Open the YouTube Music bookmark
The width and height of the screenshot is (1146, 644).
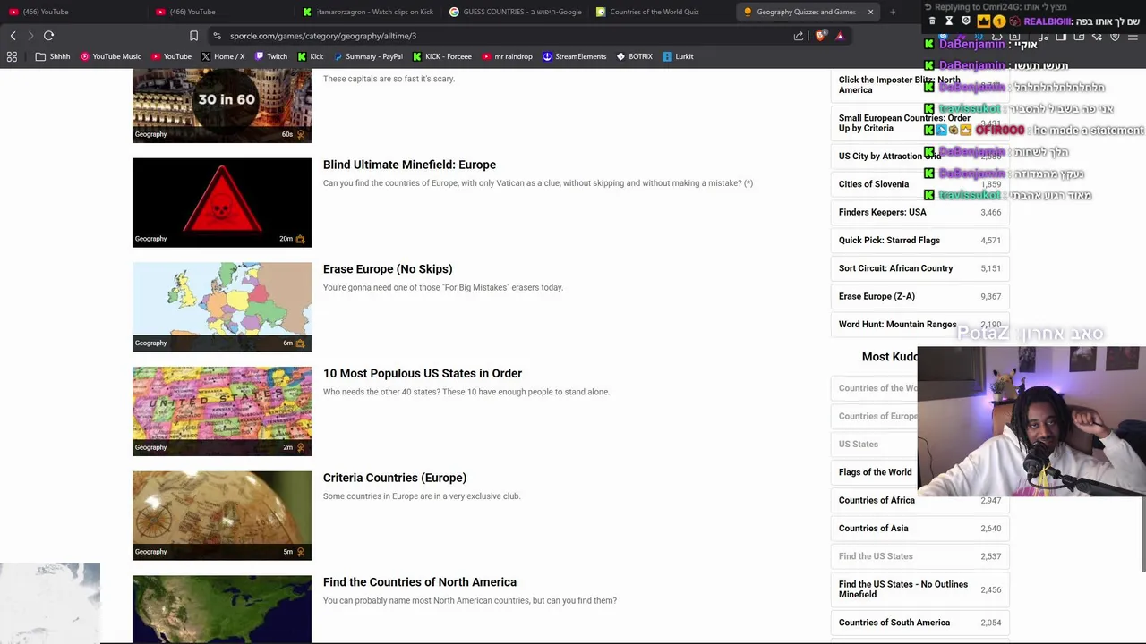click(x=111, y=56)
